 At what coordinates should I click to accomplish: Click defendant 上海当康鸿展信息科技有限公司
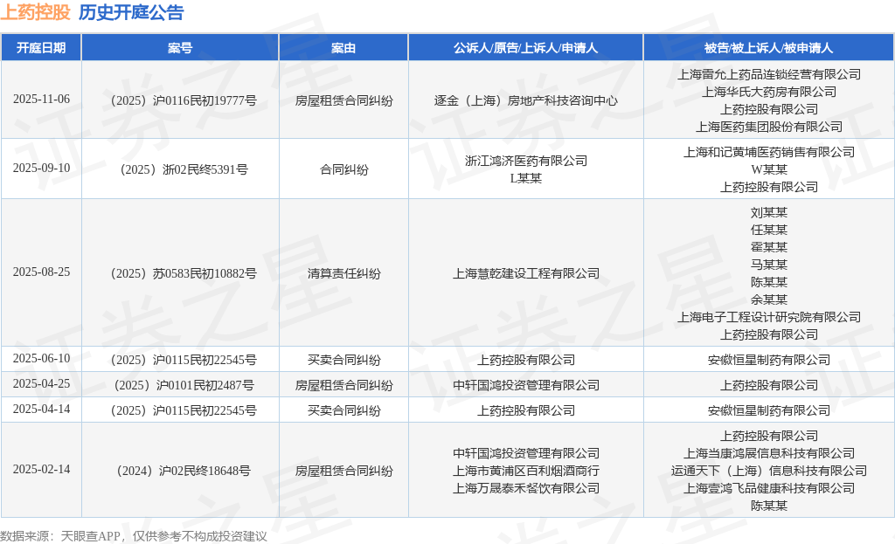pos(769,454)
